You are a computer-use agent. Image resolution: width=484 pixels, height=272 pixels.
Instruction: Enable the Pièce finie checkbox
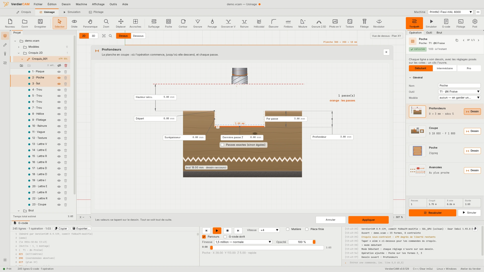(307, 229)
